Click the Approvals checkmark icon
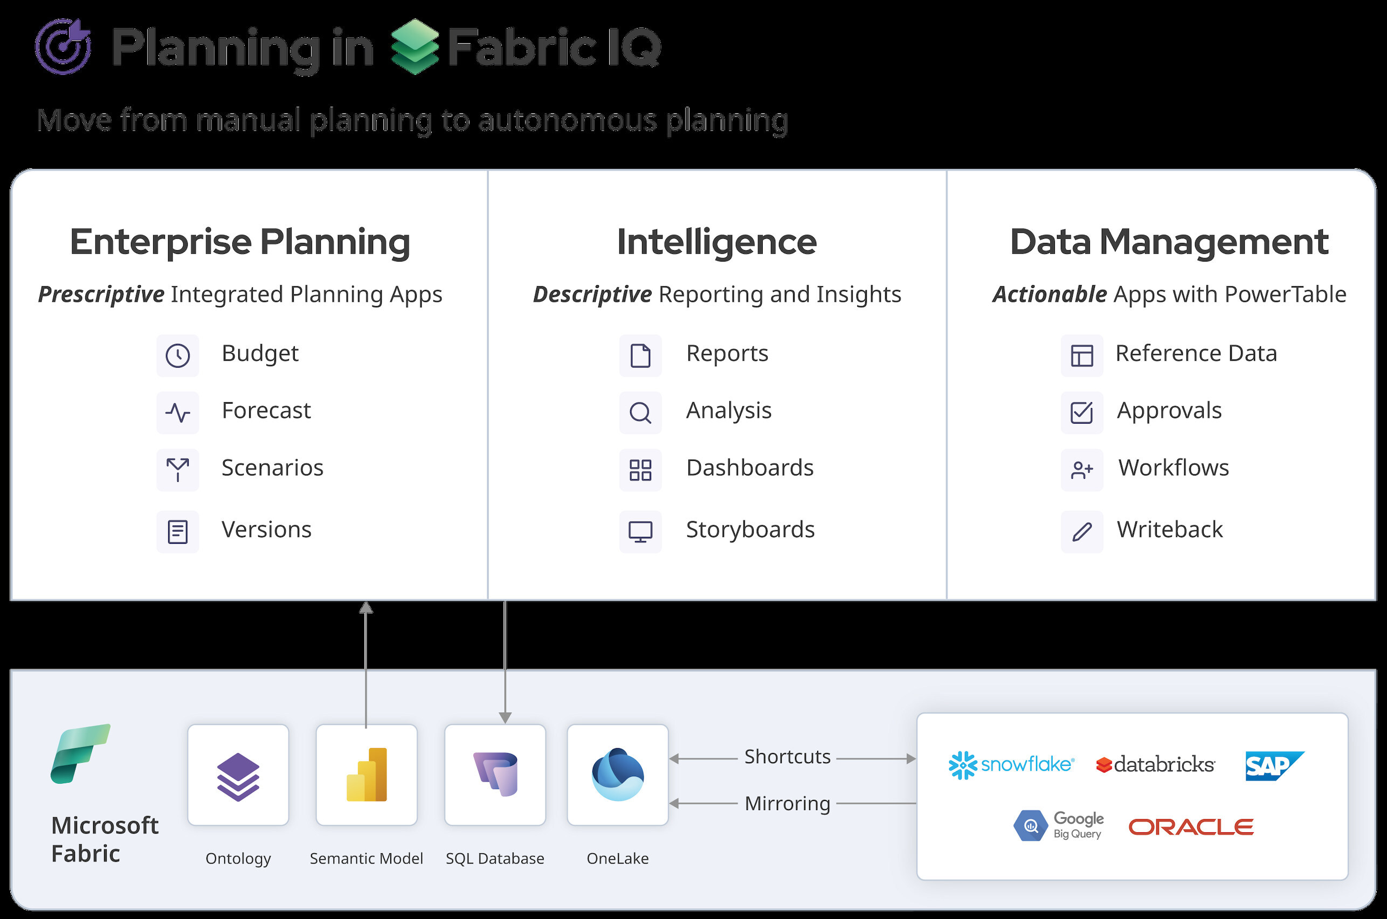Screen dimensions: 1387x919 click(x=1082, y=413)
